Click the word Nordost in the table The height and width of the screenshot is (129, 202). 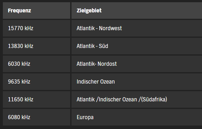(108, 64)
